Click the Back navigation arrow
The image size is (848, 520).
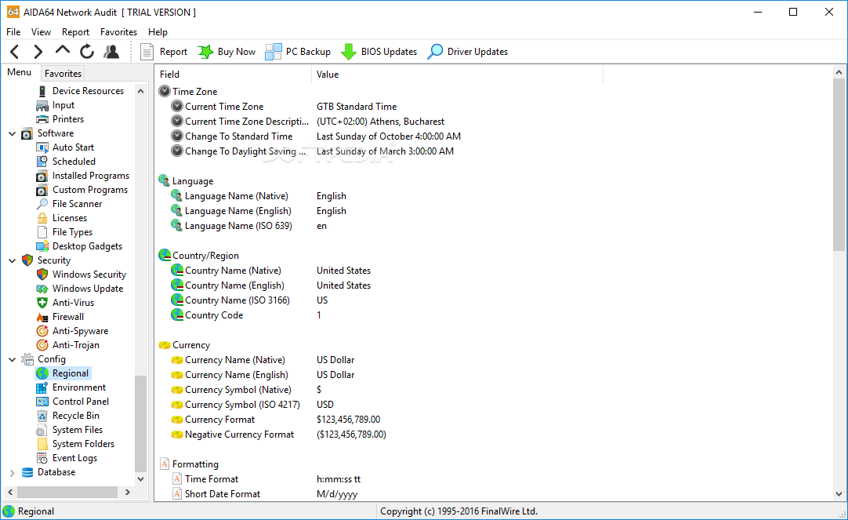tap(15, 52)
